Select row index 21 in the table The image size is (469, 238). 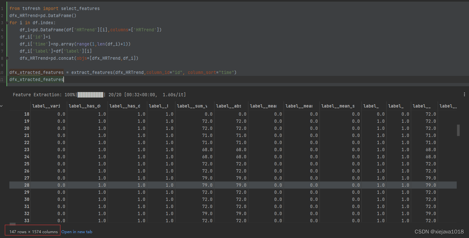coord(27,135)
